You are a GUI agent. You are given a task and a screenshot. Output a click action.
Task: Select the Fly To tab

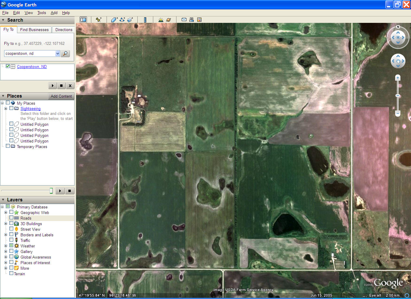coord(9,29)
